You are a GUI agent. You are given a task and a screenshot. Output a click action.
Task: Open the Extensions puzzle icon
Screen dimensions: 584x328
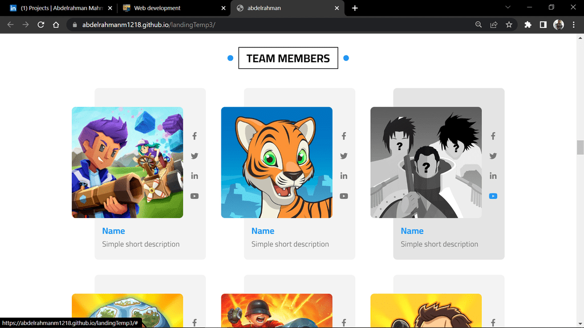click(x=528, y=24)
